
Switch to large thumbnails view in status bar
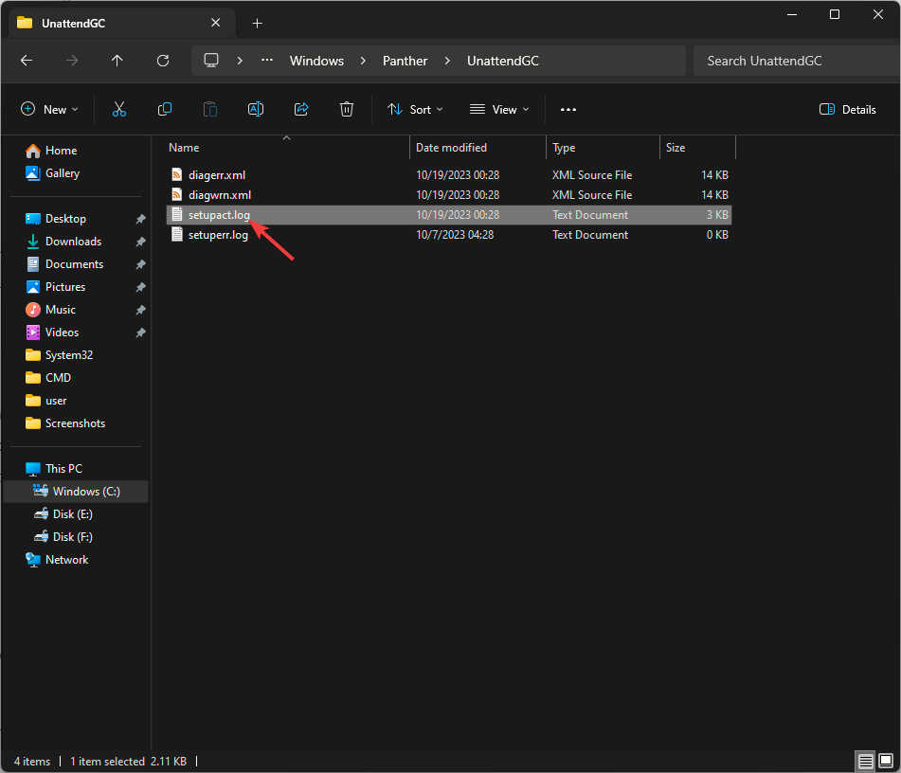pos(886,761)
